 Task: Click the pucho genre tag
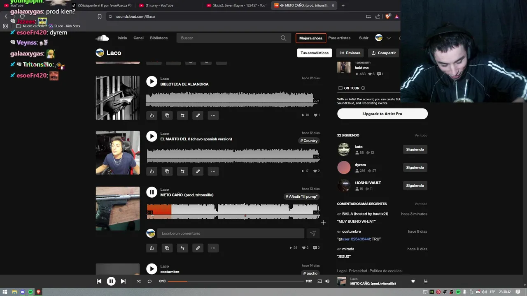click(310, 273)
